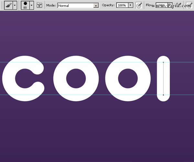Toggle the Brush panel icon
Image resolution: width=194 pixels, height=162 pixels.
[x=39, y=5]
